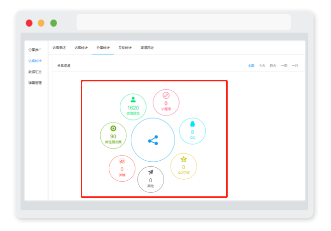The width and height of the screenshot is (331, 231).
Task: Filter share channels by 今天
Action: pyautogui.click(x=262, y=65)
